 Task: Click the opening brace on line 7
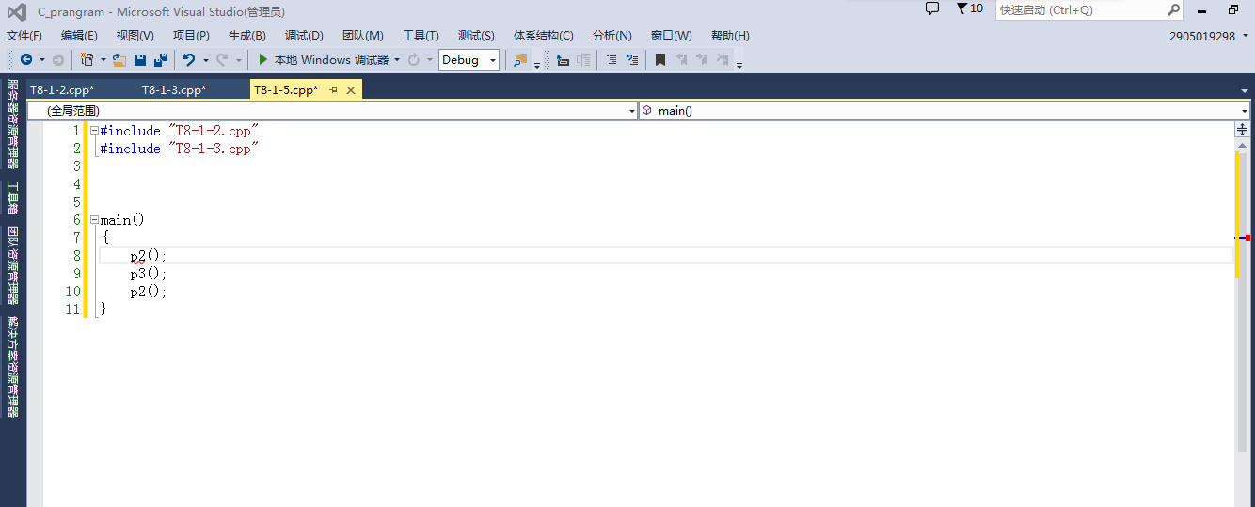[106, 238]
